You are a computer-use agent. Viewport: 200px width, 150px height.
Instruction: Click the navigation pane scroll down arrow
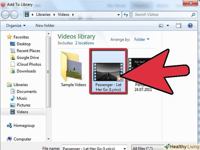[48, 139]
